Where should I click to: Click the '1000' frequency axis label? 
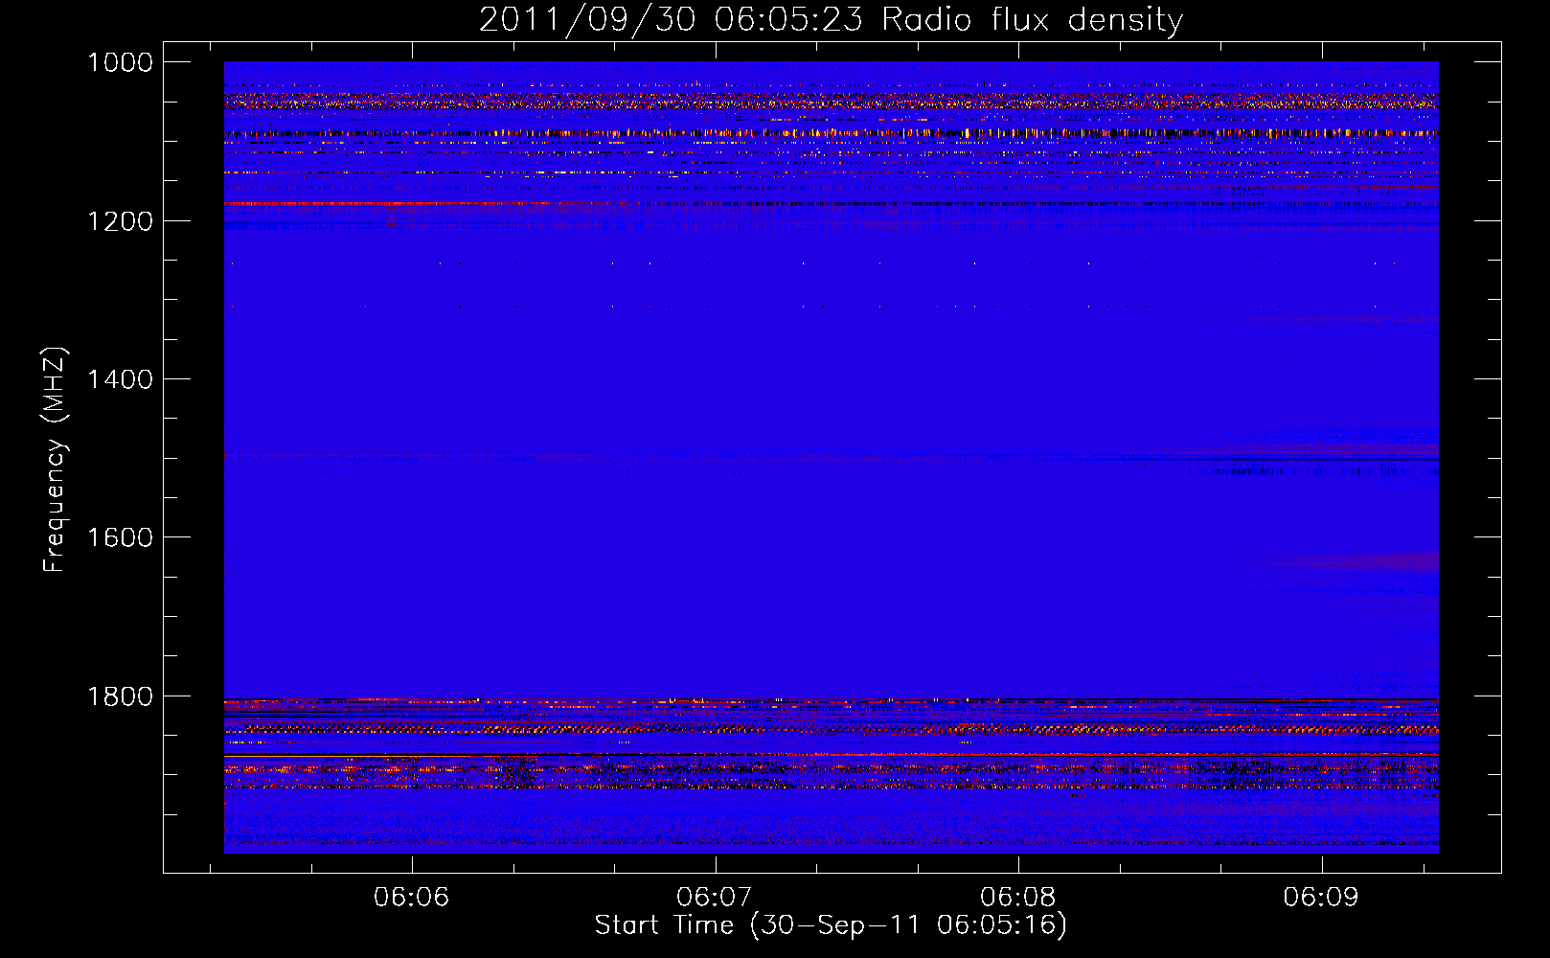(x=120, y=62)
